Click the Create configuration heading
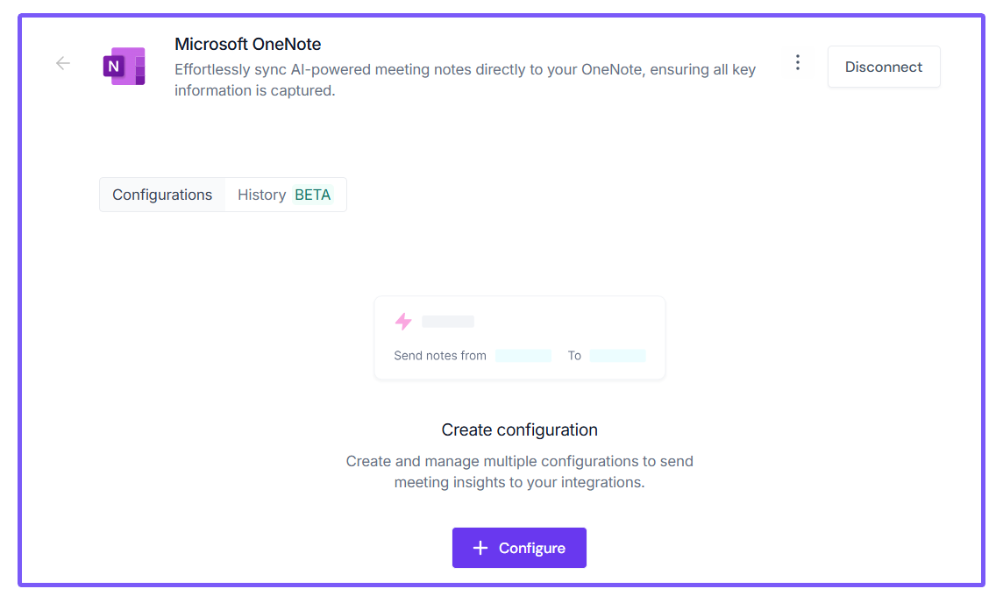Image resolution: width=1003 pixels, height=596 pixels. click(520, 429)
